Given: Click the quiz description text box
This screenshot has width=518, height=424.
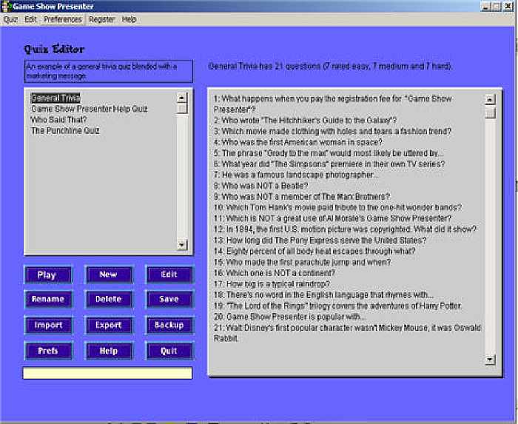Looking at the screenshot, I should (x=108, y=71).
